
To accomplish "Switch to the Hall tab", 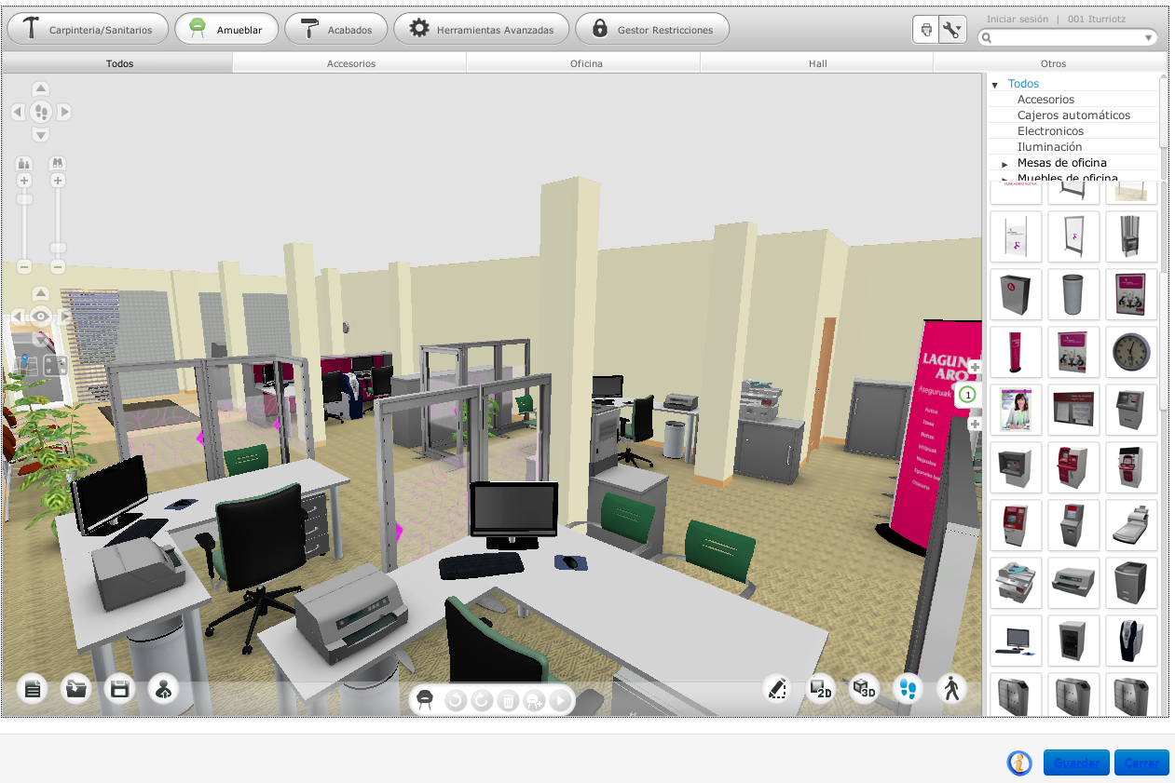I will 817,63.
